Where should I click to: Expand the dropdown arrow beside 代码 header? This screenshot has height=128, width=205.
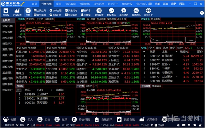pyautogui.click(x=144, y=52)
